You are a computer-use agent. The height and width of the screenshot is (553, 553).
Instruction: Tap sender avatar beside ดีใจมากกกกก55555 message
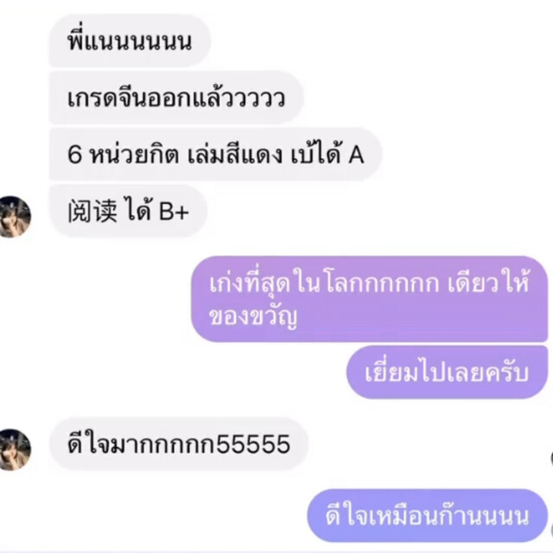tap(15, 449)
